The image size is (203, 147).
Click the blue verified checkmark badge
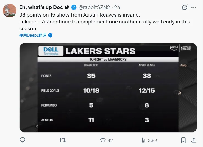click(x=74, y=7)
